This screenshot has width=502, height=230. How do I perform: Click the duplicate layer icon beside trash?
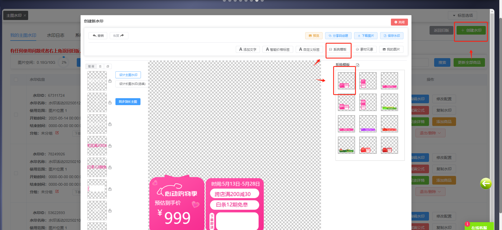tap(108, 66)
